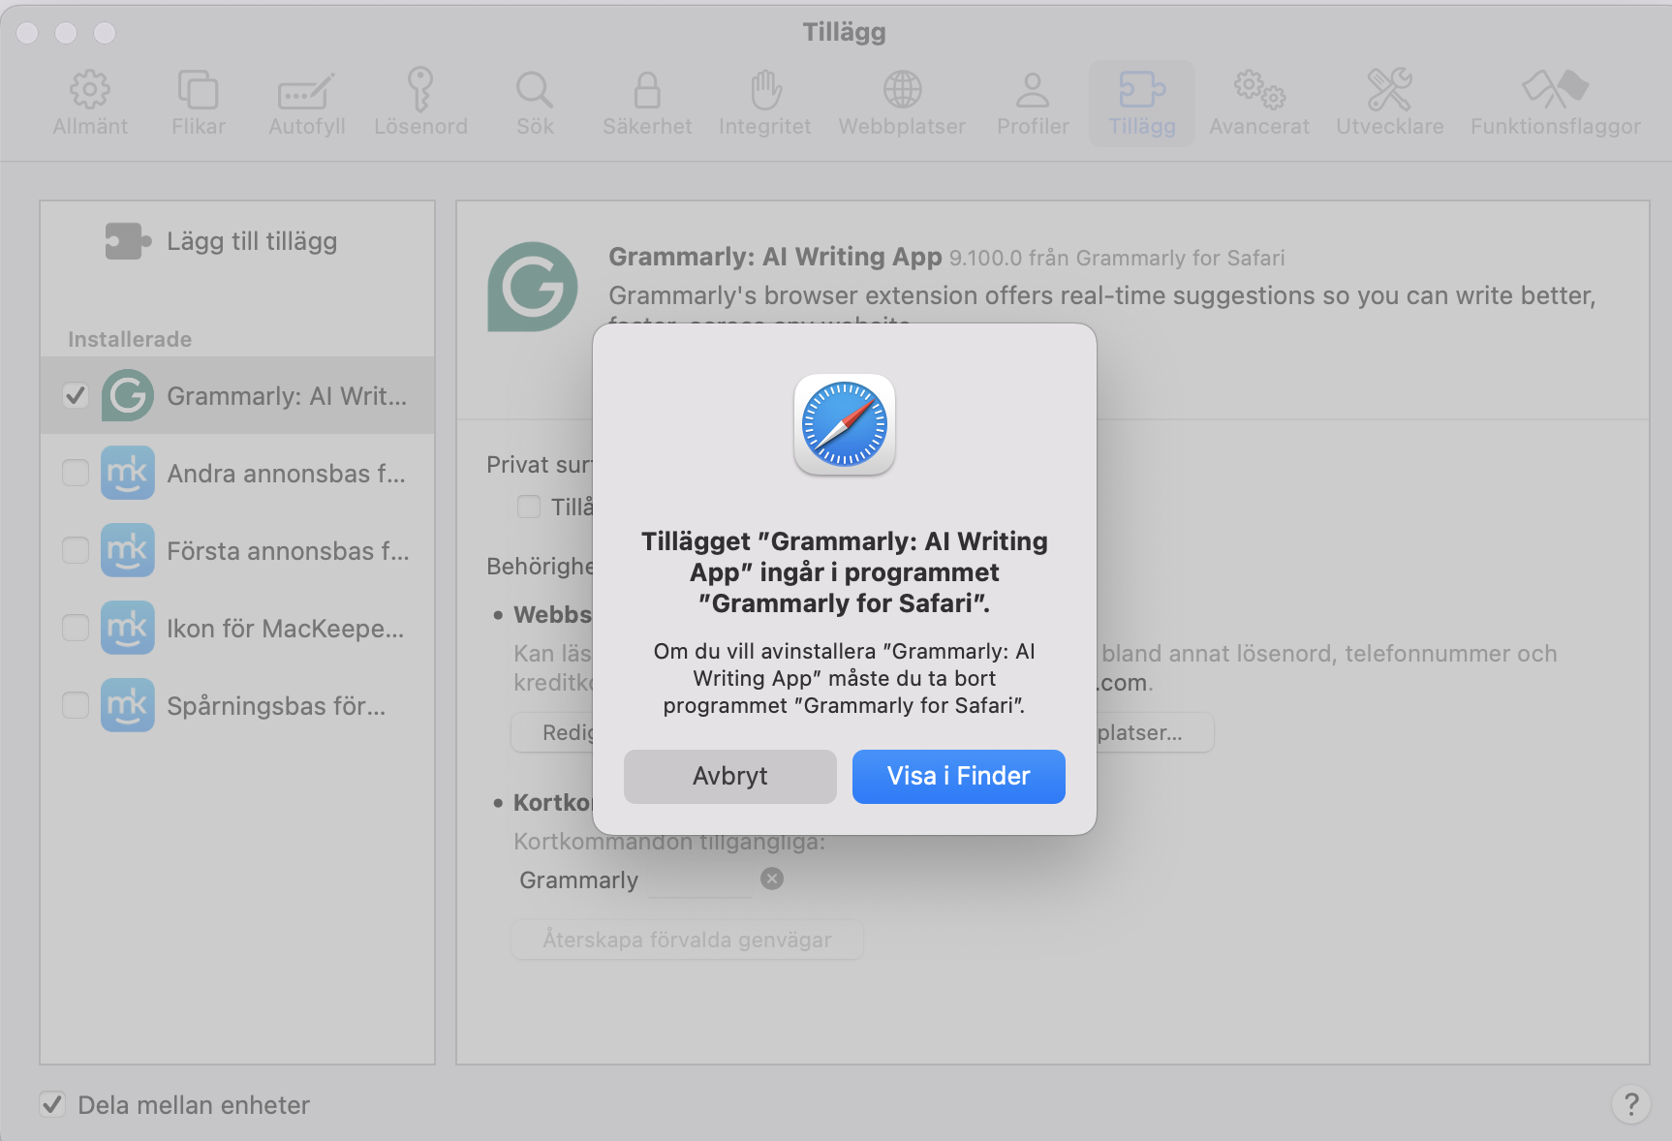The width and height of the screenshot is (1672, 1141).
Task: Select the Säkerhet tab label
Action: click(647, 127)
